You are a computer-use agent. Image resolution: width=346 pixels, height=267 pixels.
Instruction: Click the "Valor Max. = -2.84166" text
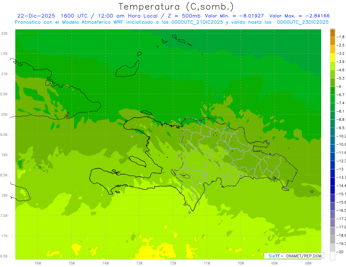(x=299, y=16)
